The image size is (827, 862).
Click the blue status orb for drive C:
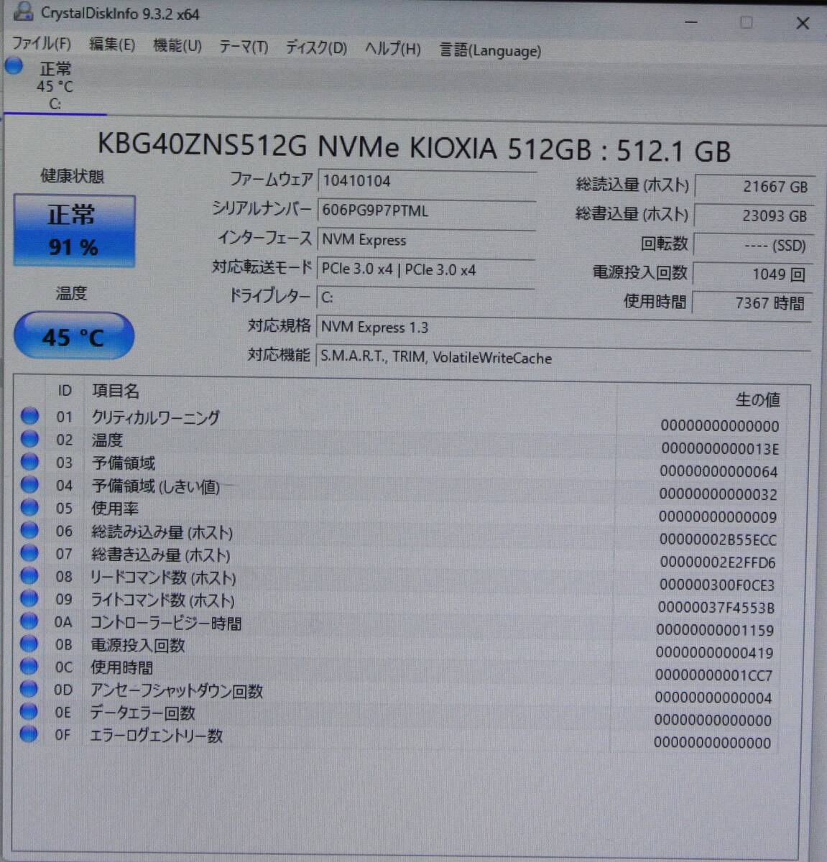click(14, 68)
